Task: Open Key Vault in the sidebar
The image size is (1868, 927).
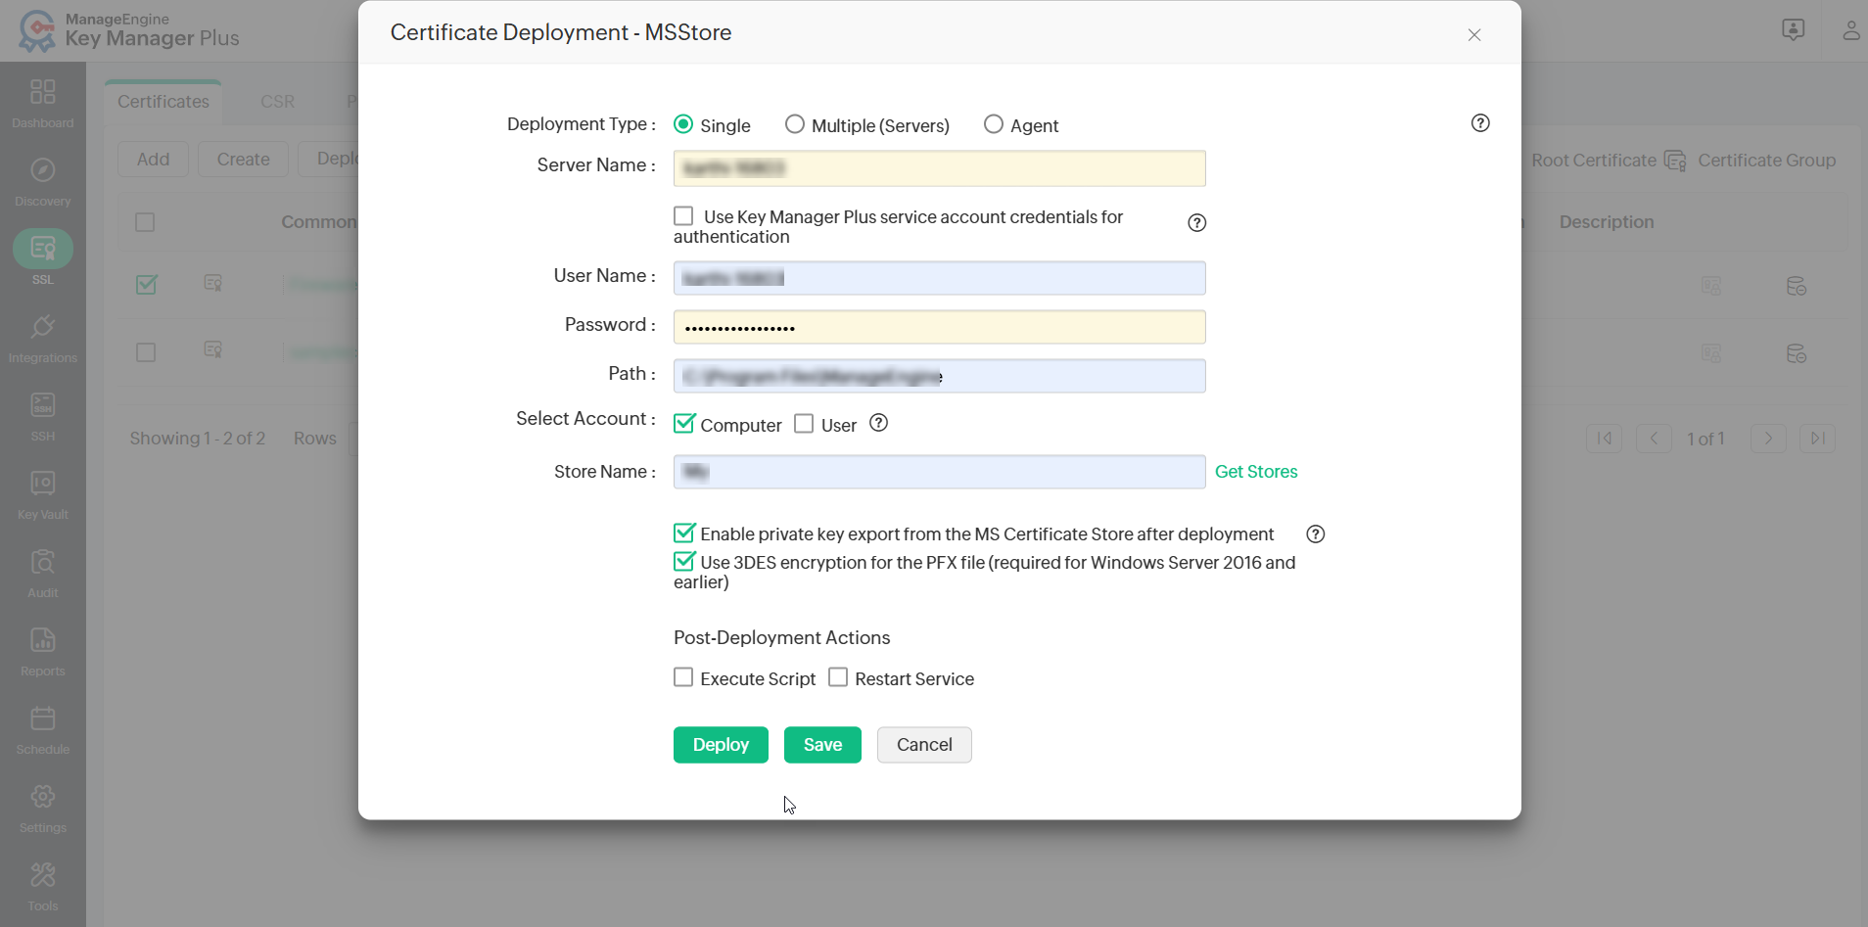Action: click(x=42, y=495)
